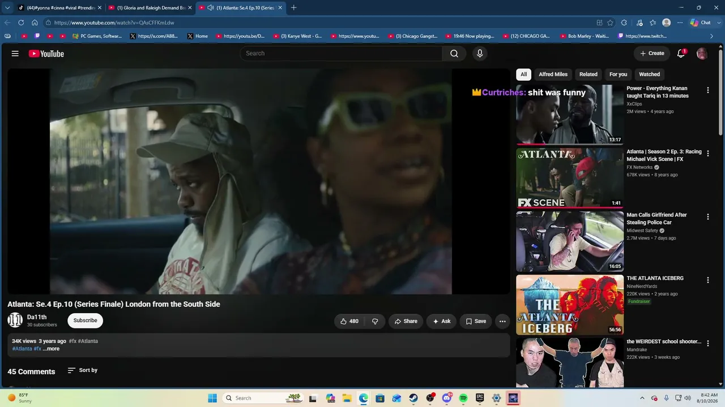
Task: Toggle system volume icon in the tray
Action: click(688, 398)
